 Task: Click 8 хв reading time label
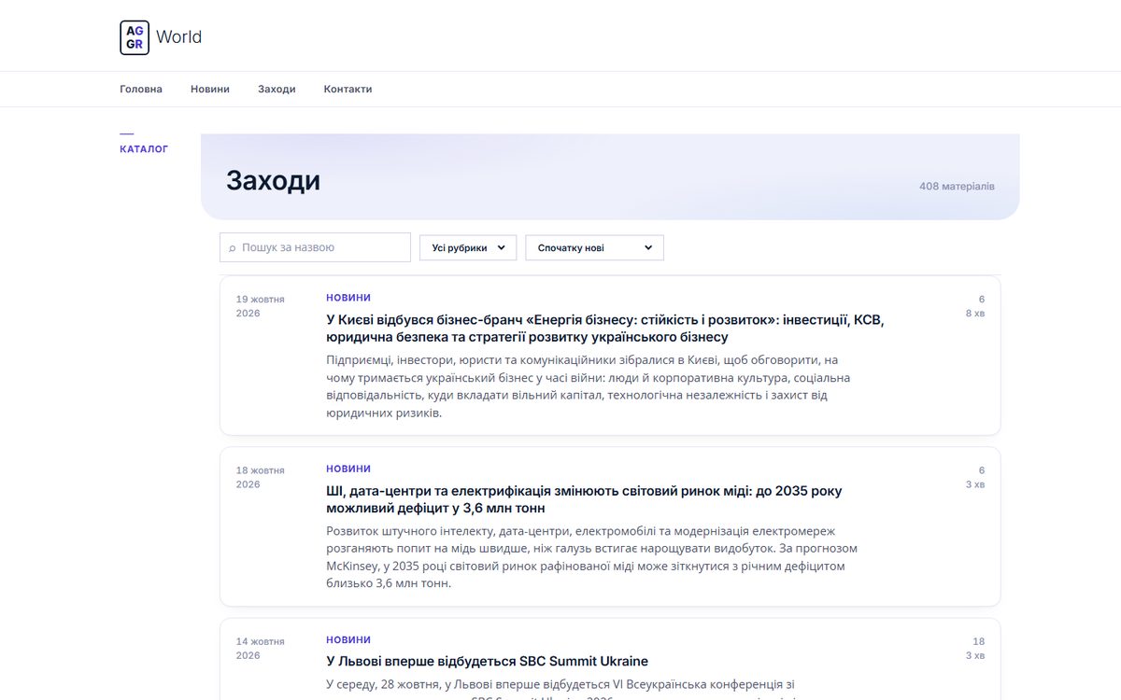(974, 314)
